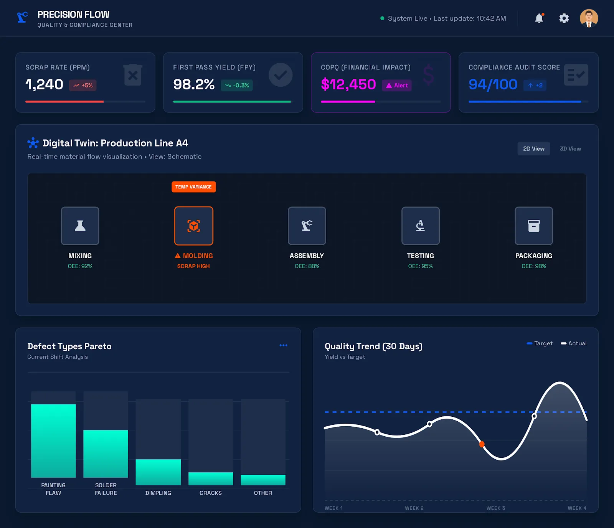Click the Digital Twin molecule icon
614x528 pixels.
click(x=33, y=143)
